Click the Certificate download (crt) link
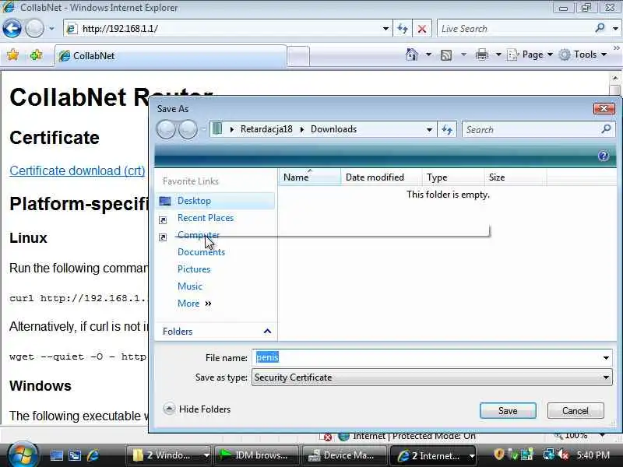 (77, 170)
